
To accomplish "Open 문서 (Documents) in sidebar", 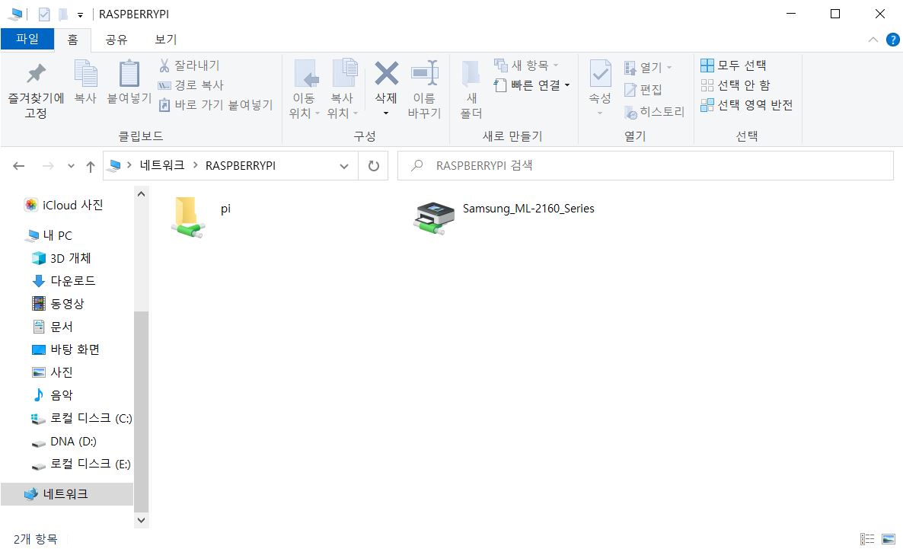I will 53,327.
